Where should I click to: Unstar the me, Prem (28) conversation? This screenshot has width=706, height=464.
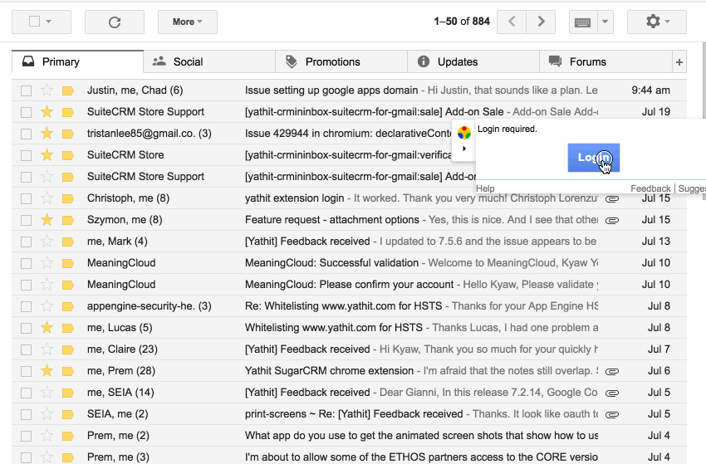(x=47, y=371)
